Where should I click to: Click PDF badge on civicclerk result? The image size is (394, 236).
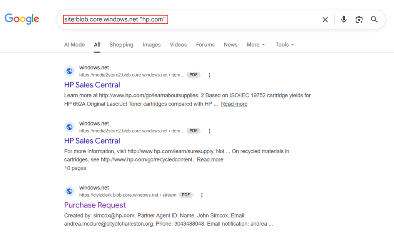pos(186,195)
